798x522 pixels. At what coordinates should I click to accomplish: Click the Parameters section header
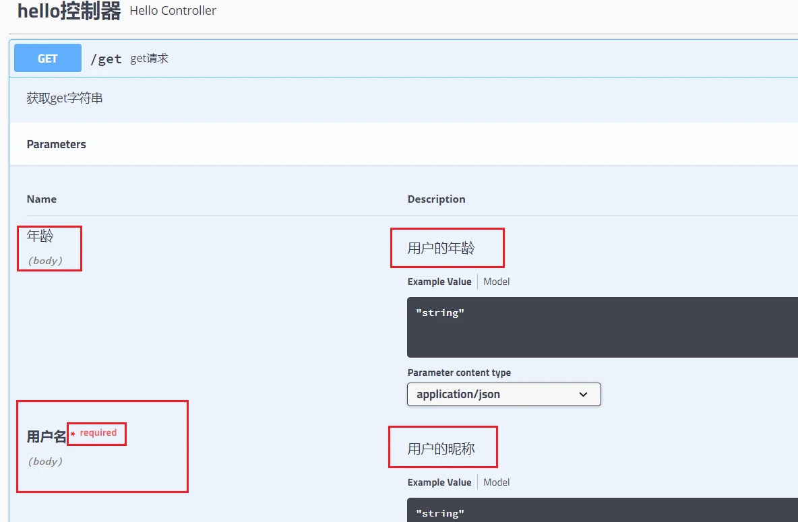57,144
